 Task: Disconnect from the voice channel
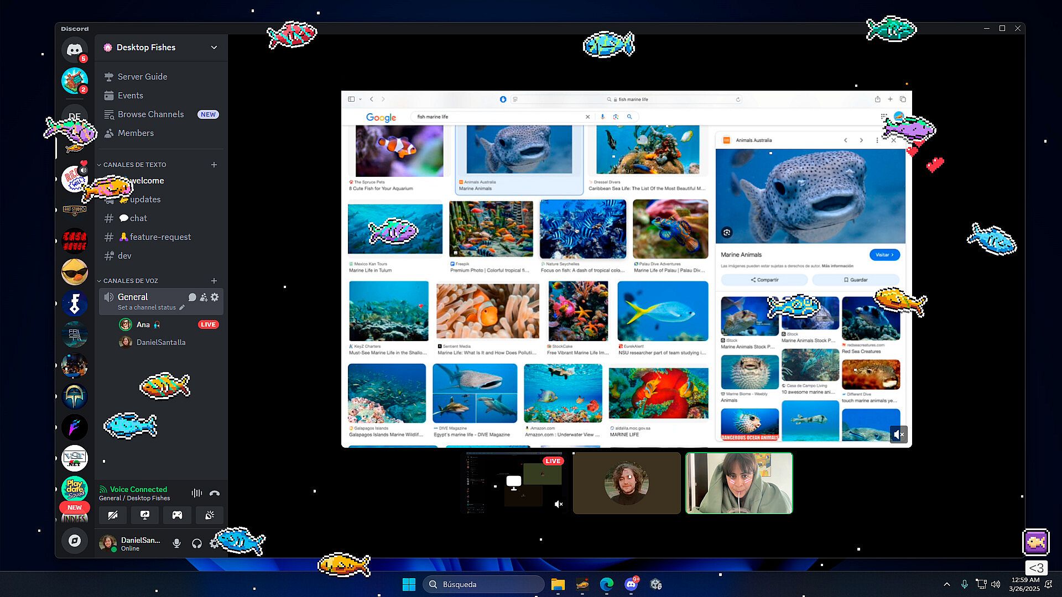coord(215,493)
